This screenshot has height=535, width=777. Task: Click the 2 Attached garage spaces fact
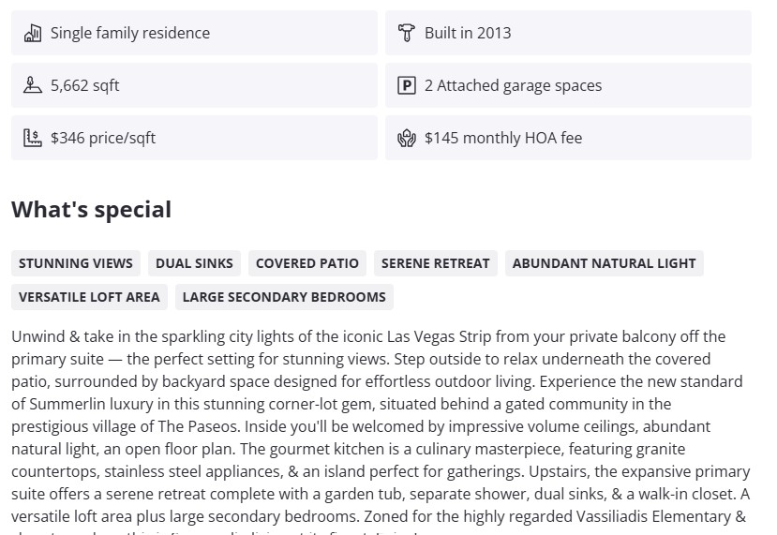513,85
